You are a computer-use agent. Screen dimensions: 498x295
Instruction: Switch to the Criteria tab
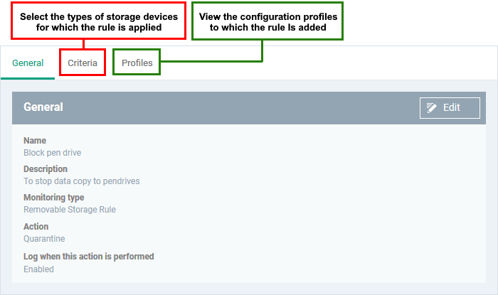click(83, 63)
